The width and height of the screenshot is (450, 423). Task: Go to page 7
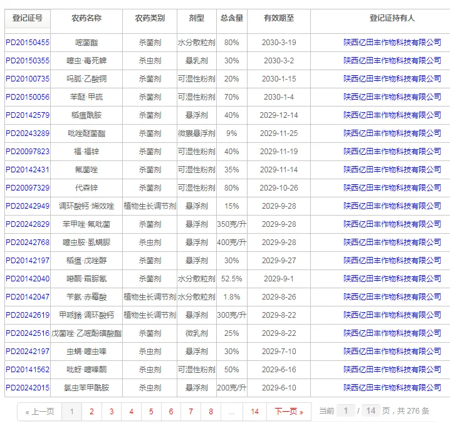coord(191,412)
